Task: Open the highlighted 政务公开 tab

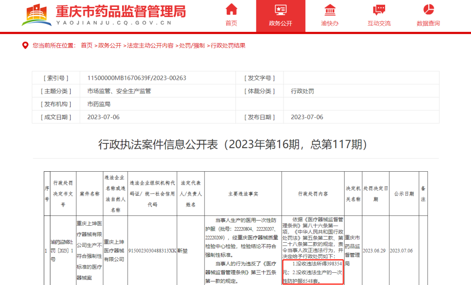Action: [281, 23]
